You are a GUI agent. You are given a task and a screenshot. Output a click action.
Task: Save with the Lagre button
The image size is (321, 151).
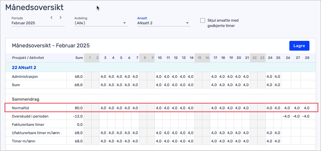point(299,46)
